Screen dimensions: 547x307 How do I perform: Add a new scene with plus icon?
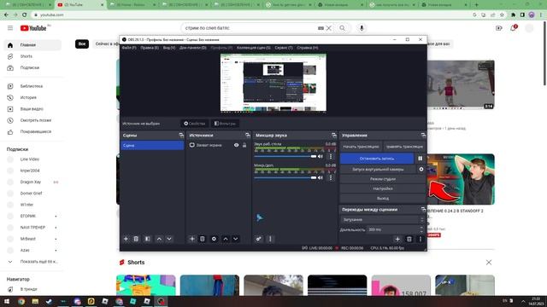[x=126, y=239]
